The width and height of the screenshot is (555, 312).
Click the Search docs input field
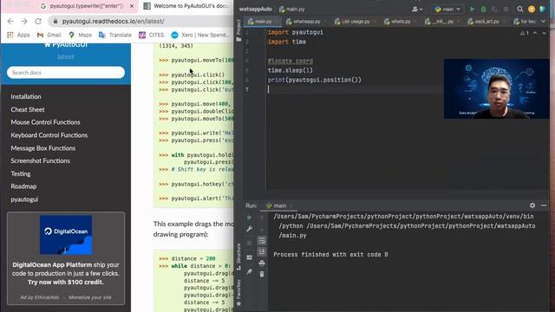coord(66,73)
